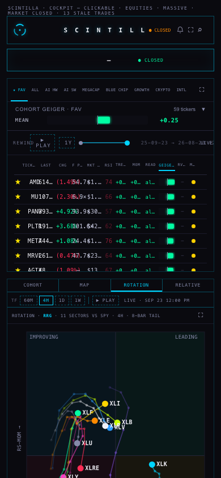Select the 4H timeframe option
The width and height of the screenshot is (221, 478).
[46, 300]
